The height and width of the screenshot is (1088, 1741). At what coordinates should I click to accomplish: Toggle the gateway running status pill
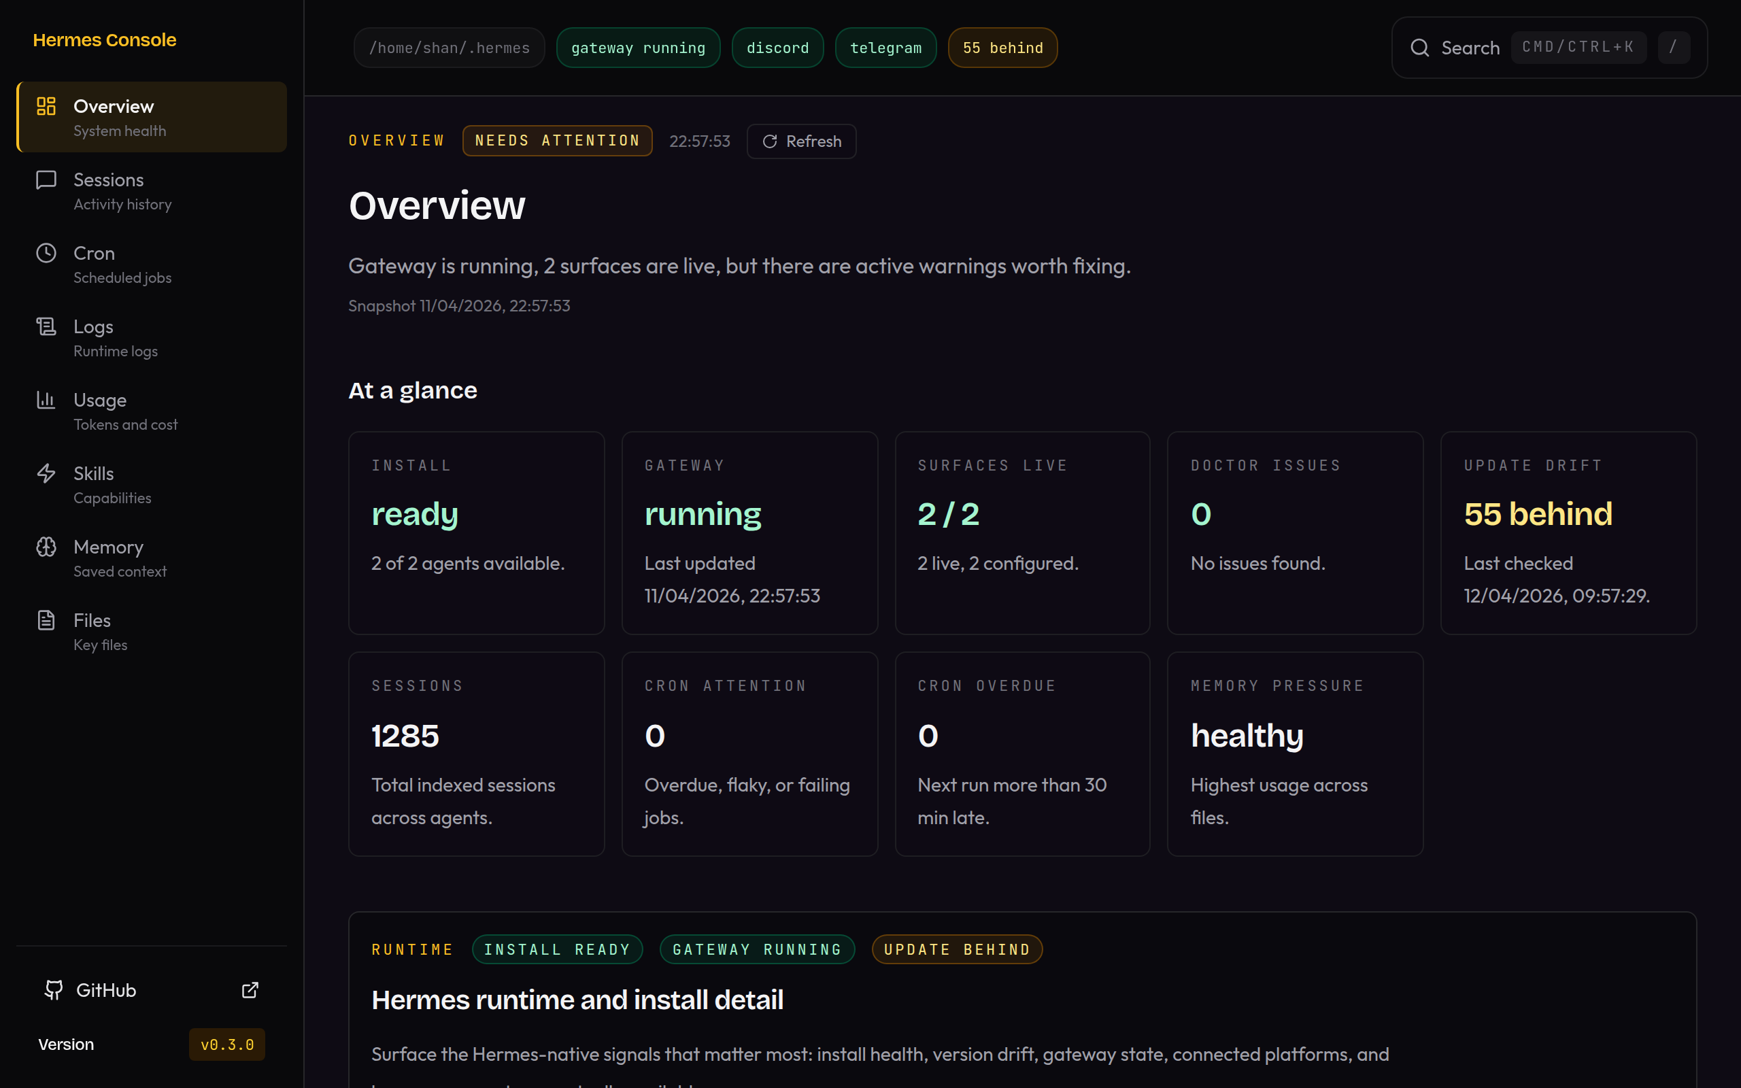[x=638, y=47]
